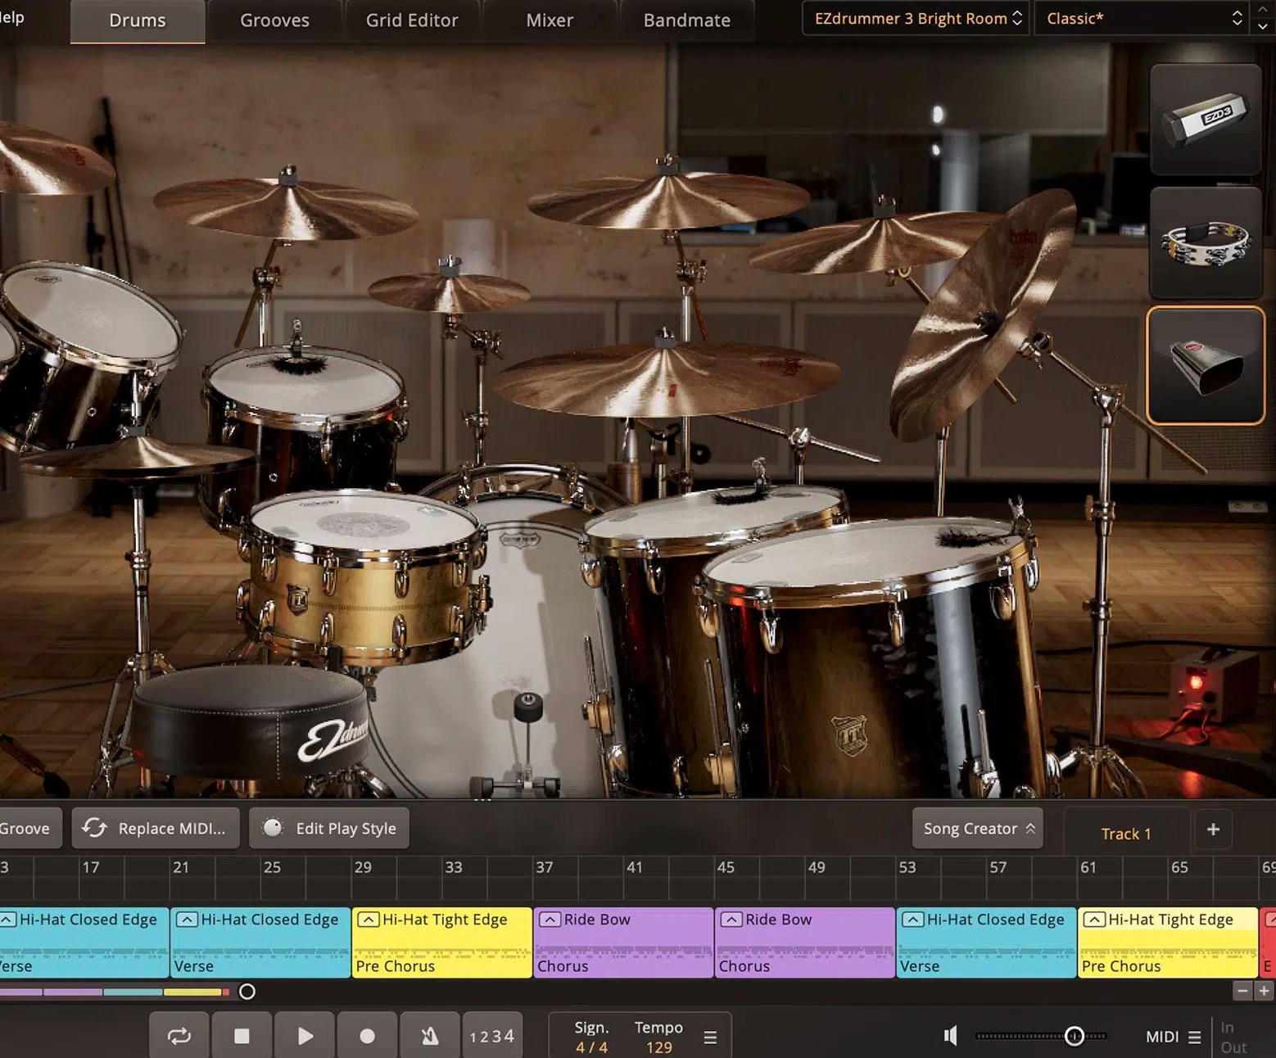Screen dimensions: 1276x1058
Task: Select the tambourine instrument thumbnail
Action: [x=1205, y=242]
